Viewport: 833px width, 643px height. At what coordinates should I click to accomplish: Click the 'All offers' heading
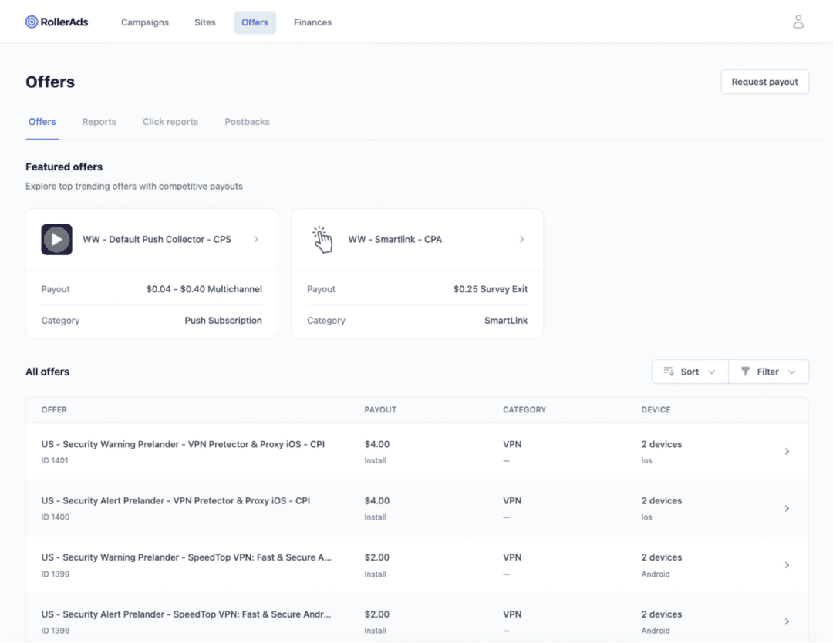point(47,372)
